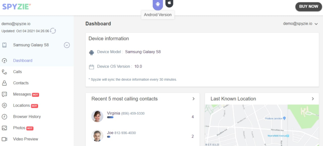Expand the Samsung Galaxy S8 device dropdown
The image size is (323, 146).
(x=67, y=45)
